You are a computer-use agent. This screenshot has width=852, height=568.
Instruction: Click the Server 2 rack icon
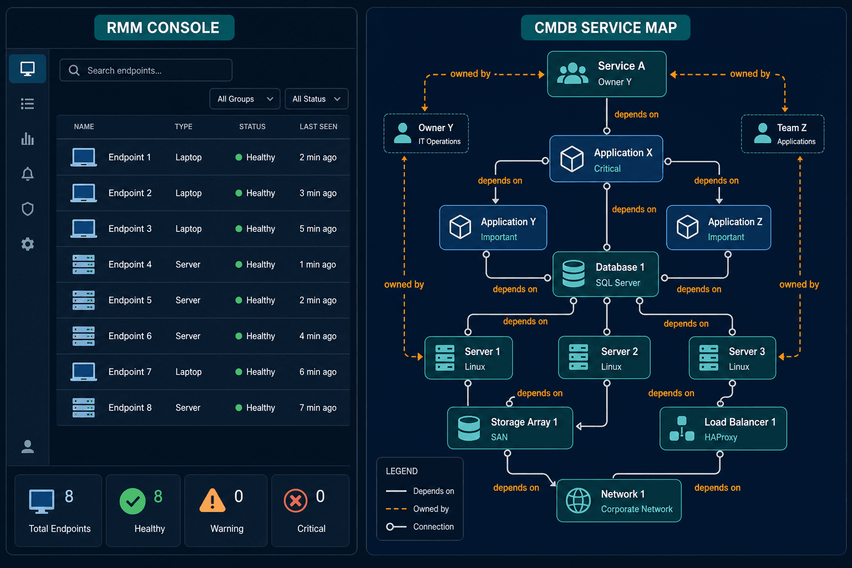pos(579,358)
